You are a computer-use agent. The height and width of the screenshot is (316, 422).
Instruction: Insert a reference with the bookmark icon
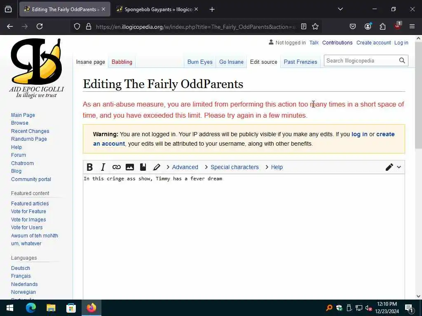[x=143, y=167]
